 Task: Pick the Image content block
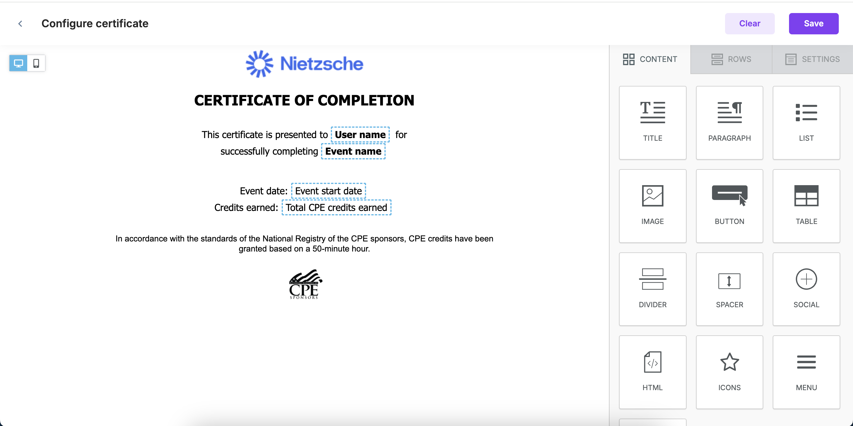[652, 206]
